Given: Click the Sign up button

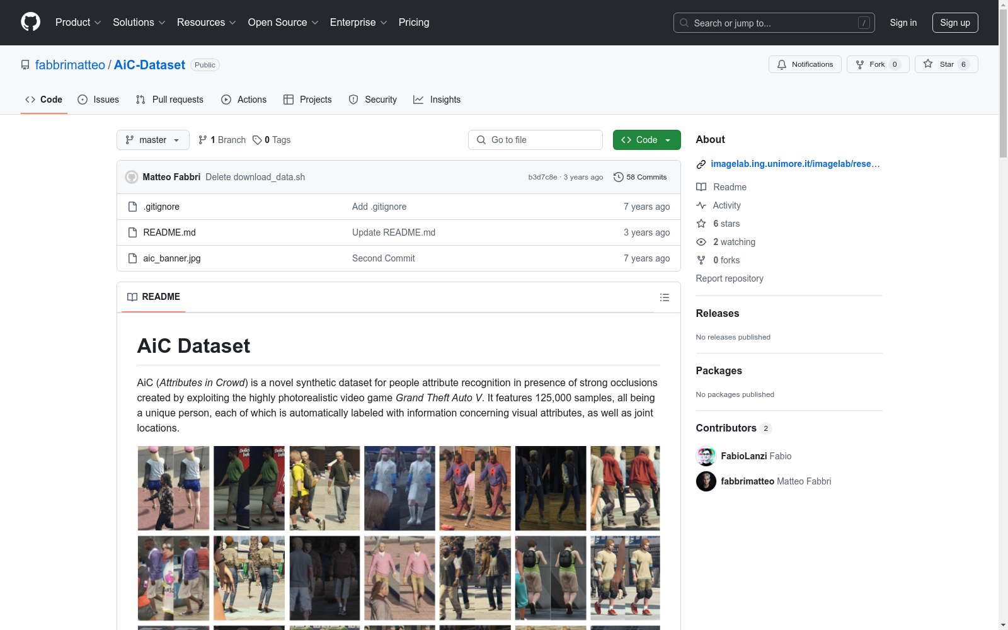Looking at the screenshot, I should pos(955,23).
